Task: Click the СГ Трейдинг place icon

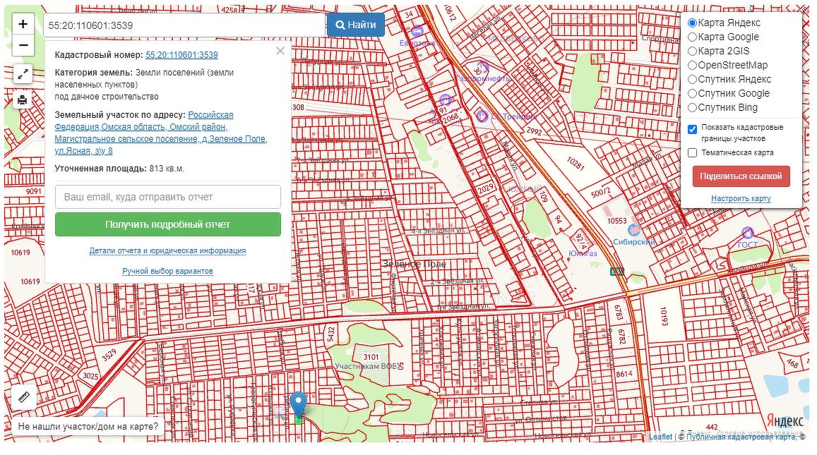Action: pyautogui.click(x=482, y=116)
